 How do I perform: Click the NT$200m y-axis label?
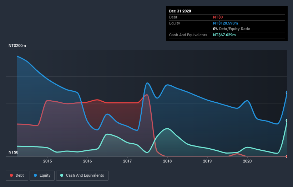pos(17,46)
